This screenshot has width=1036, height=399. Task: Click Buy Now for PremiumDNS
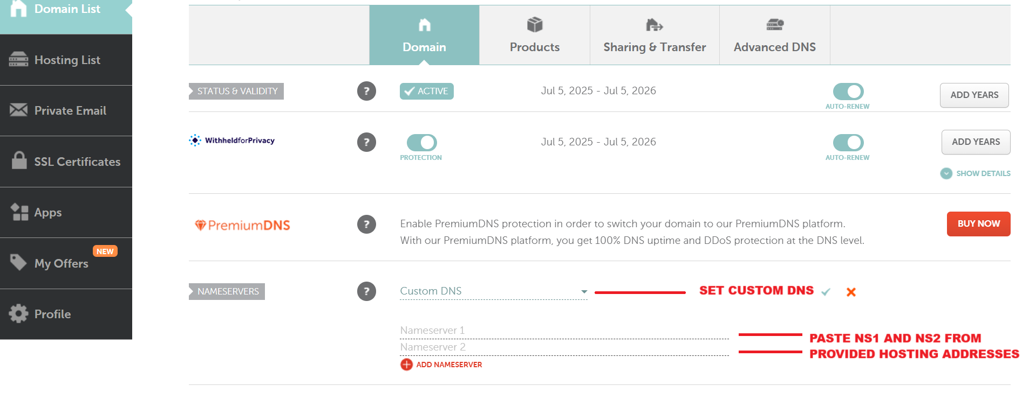[978, 223]
